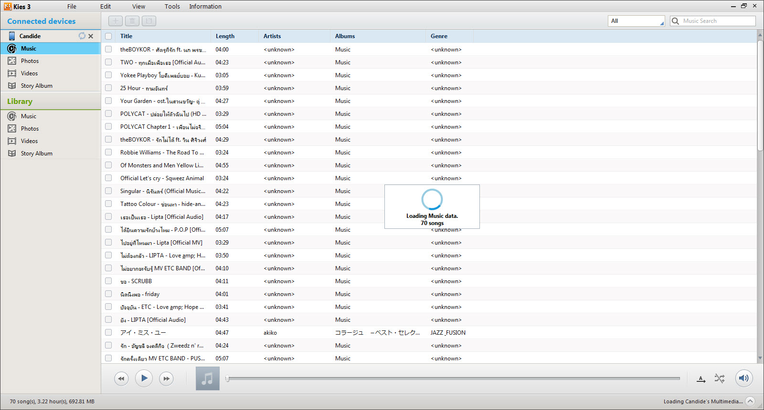Click the trash delete toolbar button
The image size is (764, 410).
132,21
